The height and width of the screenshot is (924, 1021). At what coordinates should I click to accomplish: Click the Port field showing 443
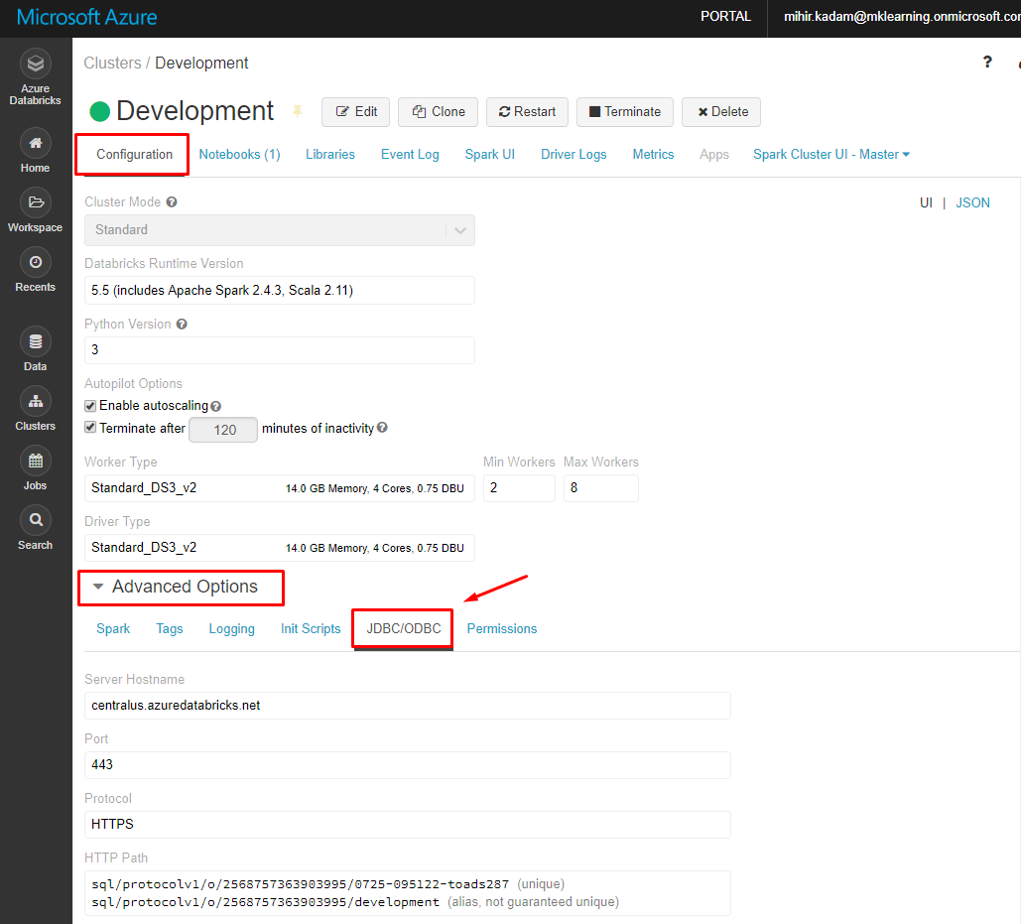[408, 765]
